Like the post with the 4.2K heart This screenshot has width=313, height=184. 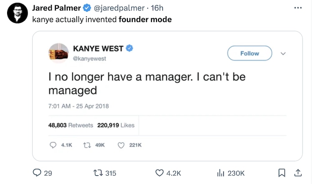click(x=159, y=173)
